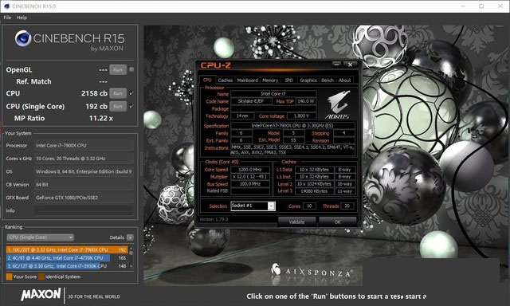Click the Core Speed 1200.0 MHz value
510x306 pixels.
pyautogui.click(x=250, y=170)
